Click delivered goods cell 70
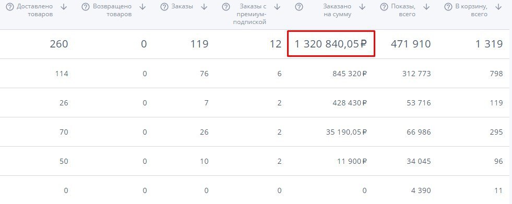The image size is (512, 204). coord(64,132)
